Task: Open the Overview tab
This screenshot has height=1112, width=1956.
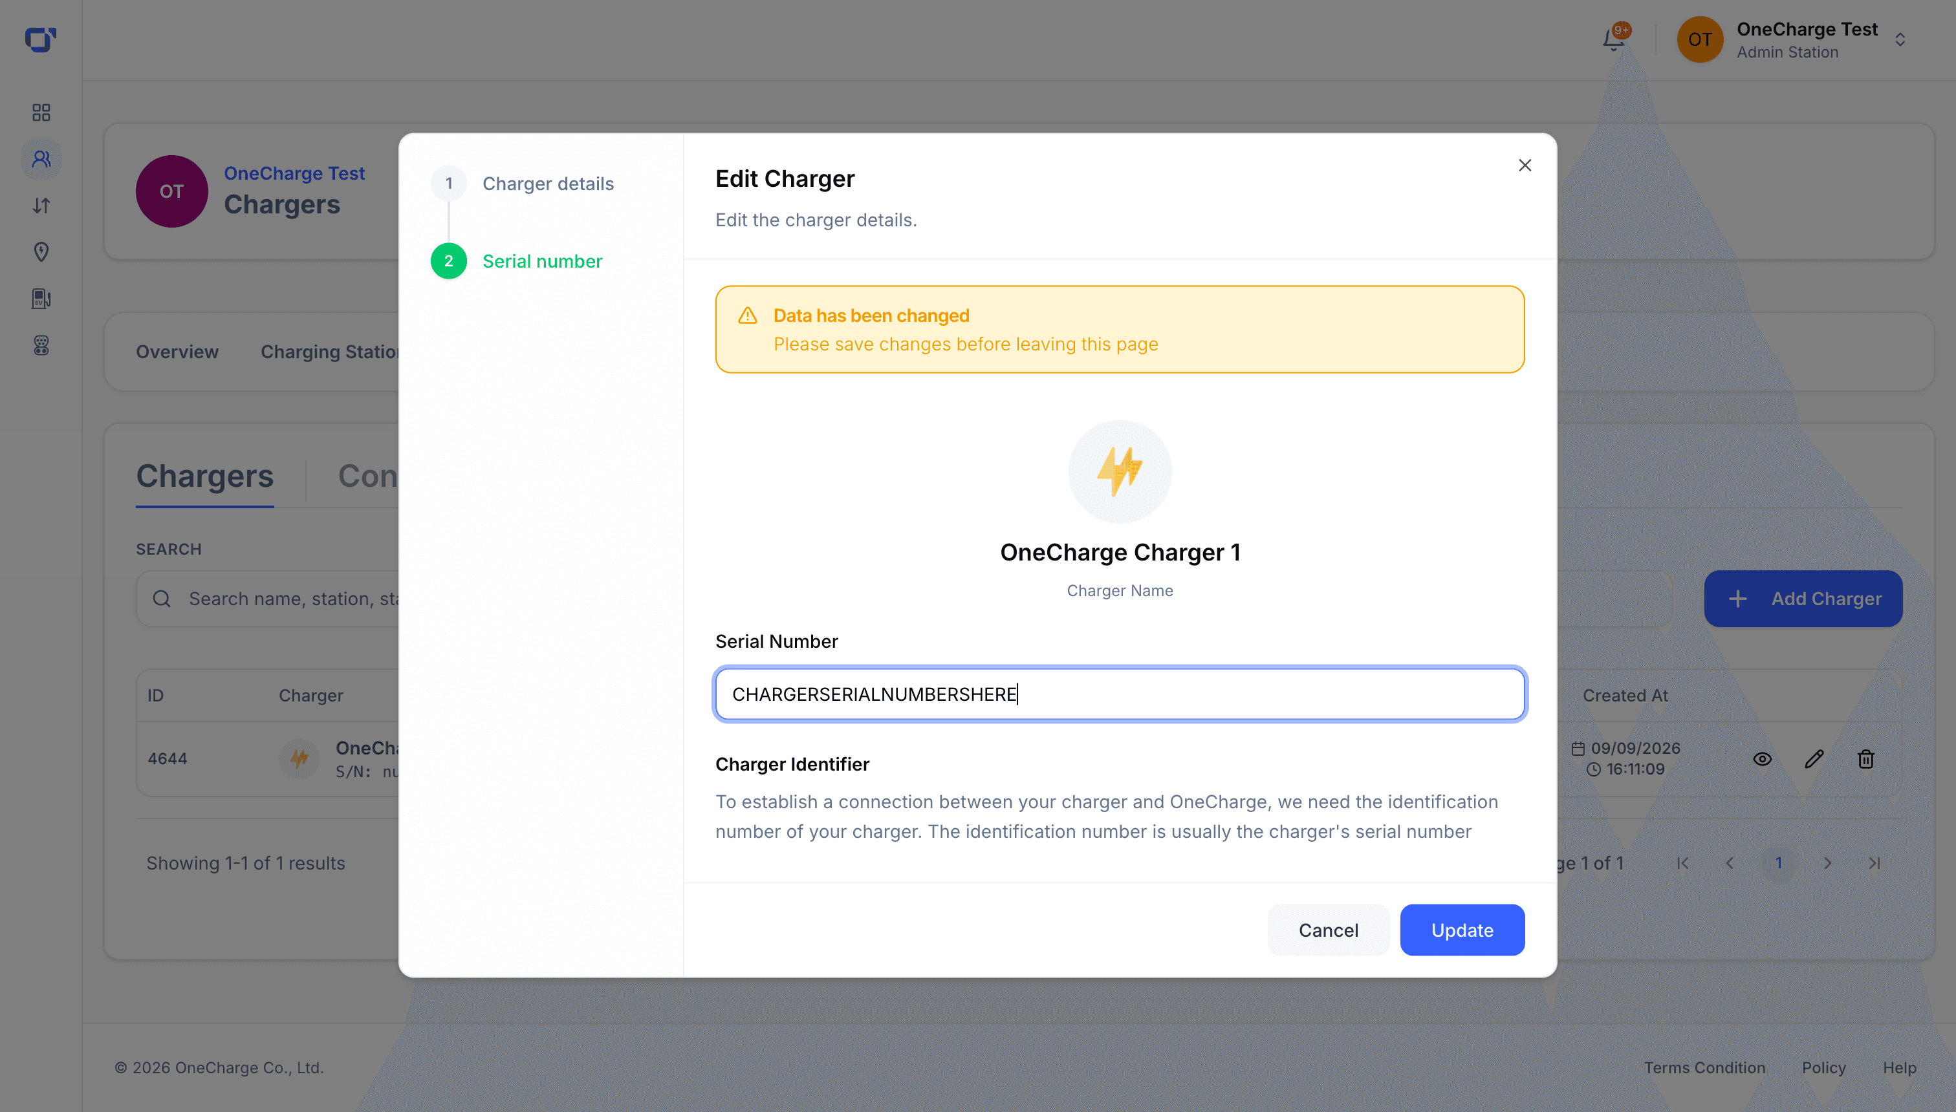Action: (177, 352)
